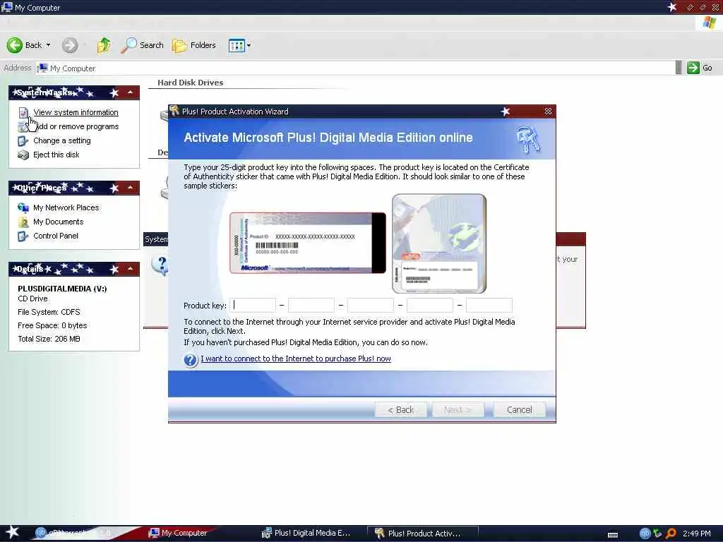The height and width of the screenshot is (542, 723).
Task: Click the fifth product key field
Action: [x=489, y=305]
